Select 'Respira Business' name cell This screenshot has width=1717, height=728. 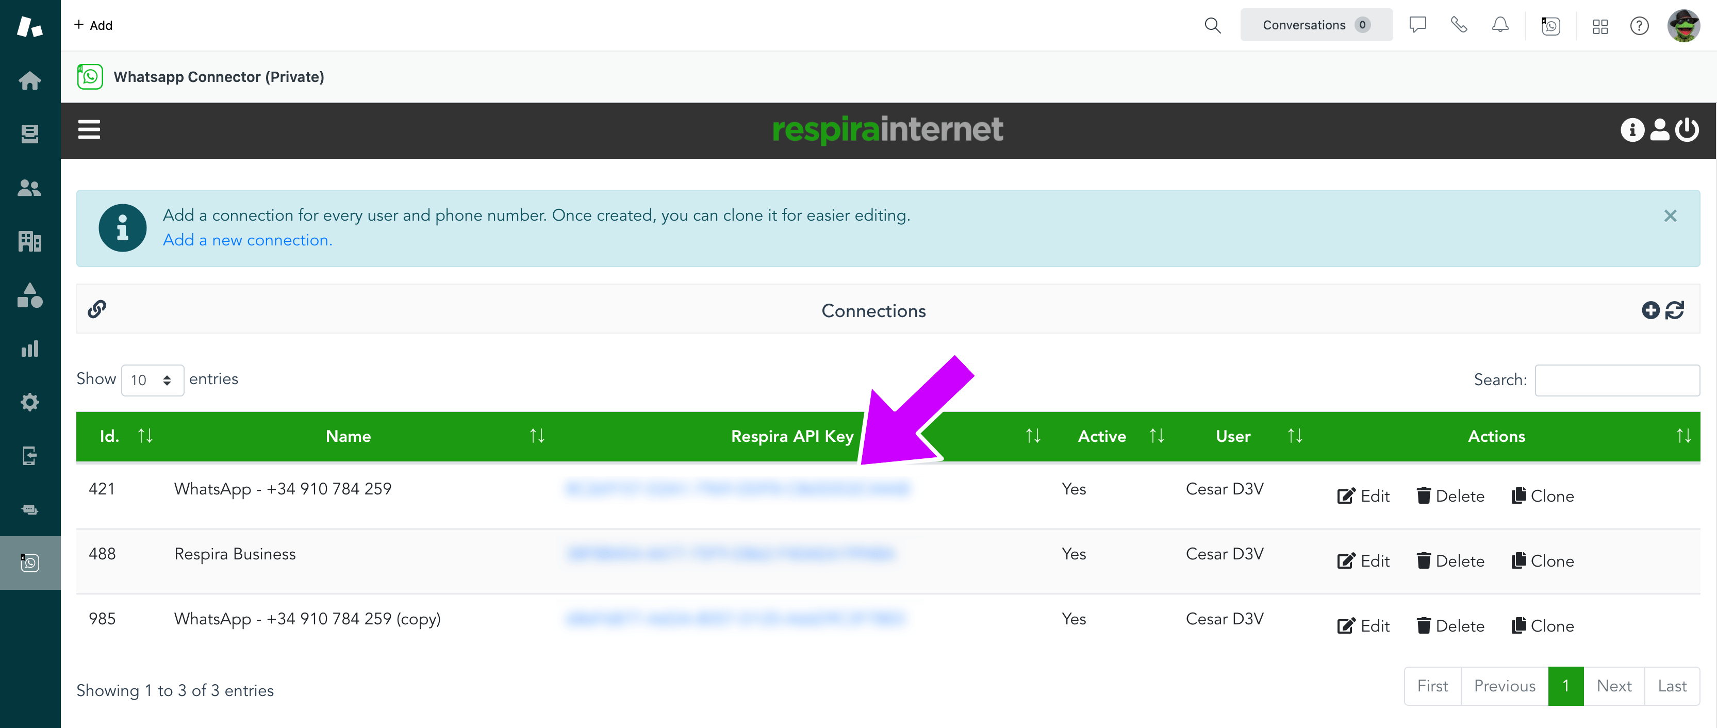tap(235, 554)
